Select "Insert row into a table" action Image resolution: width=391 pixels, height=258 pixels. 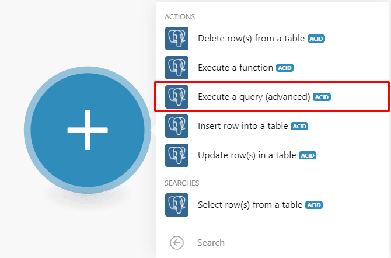[x=243, y=126]
